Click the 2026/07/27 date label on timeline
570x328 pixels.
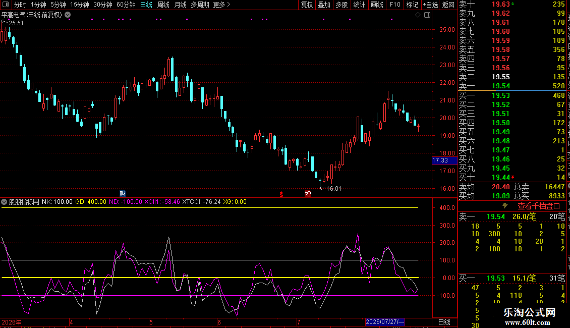click(x=384, y=322)
